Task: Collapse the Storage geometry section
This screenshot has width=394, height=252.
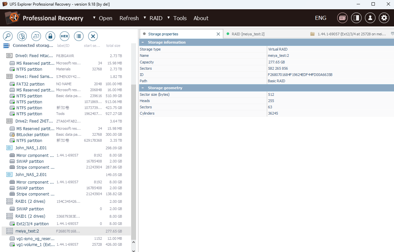Action: point(143,88)
